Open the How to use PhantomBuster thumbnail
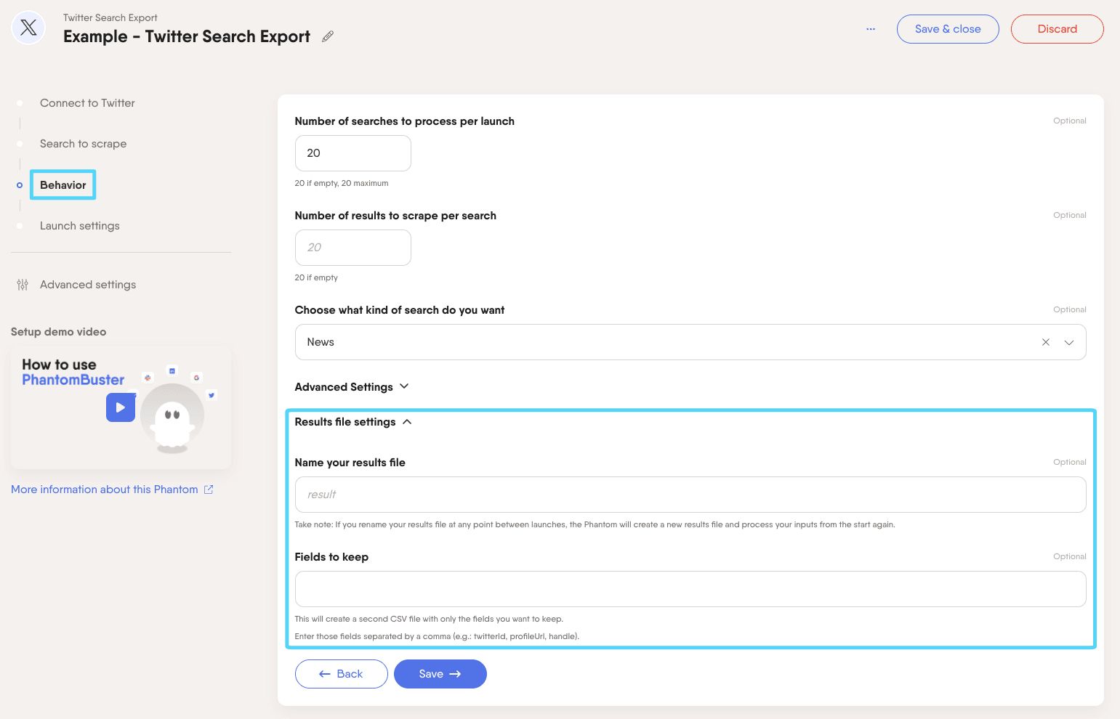Screen dimensions: 1120x719 [121, 407]
